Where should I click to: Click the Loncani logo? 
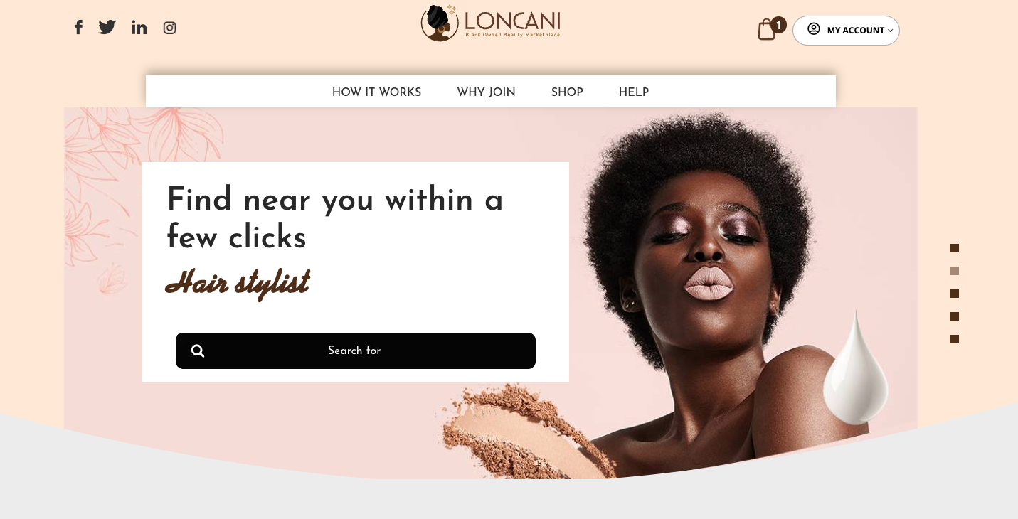click(x=491, y=23)
